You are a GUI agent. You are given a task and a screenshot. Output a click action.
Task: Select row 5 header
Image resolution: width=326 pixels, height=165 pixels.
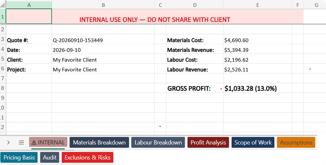(3, 59)
